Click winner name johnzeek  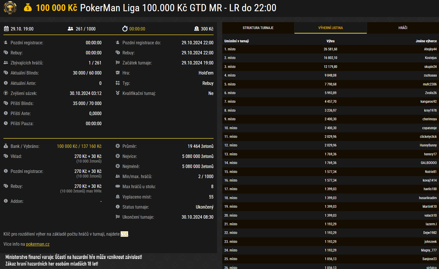(x=430, y=242)
